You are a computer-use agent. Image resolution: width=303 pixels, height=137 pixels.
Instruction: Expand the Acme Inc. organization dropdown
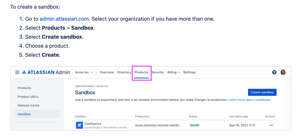[x=84, y=72]
